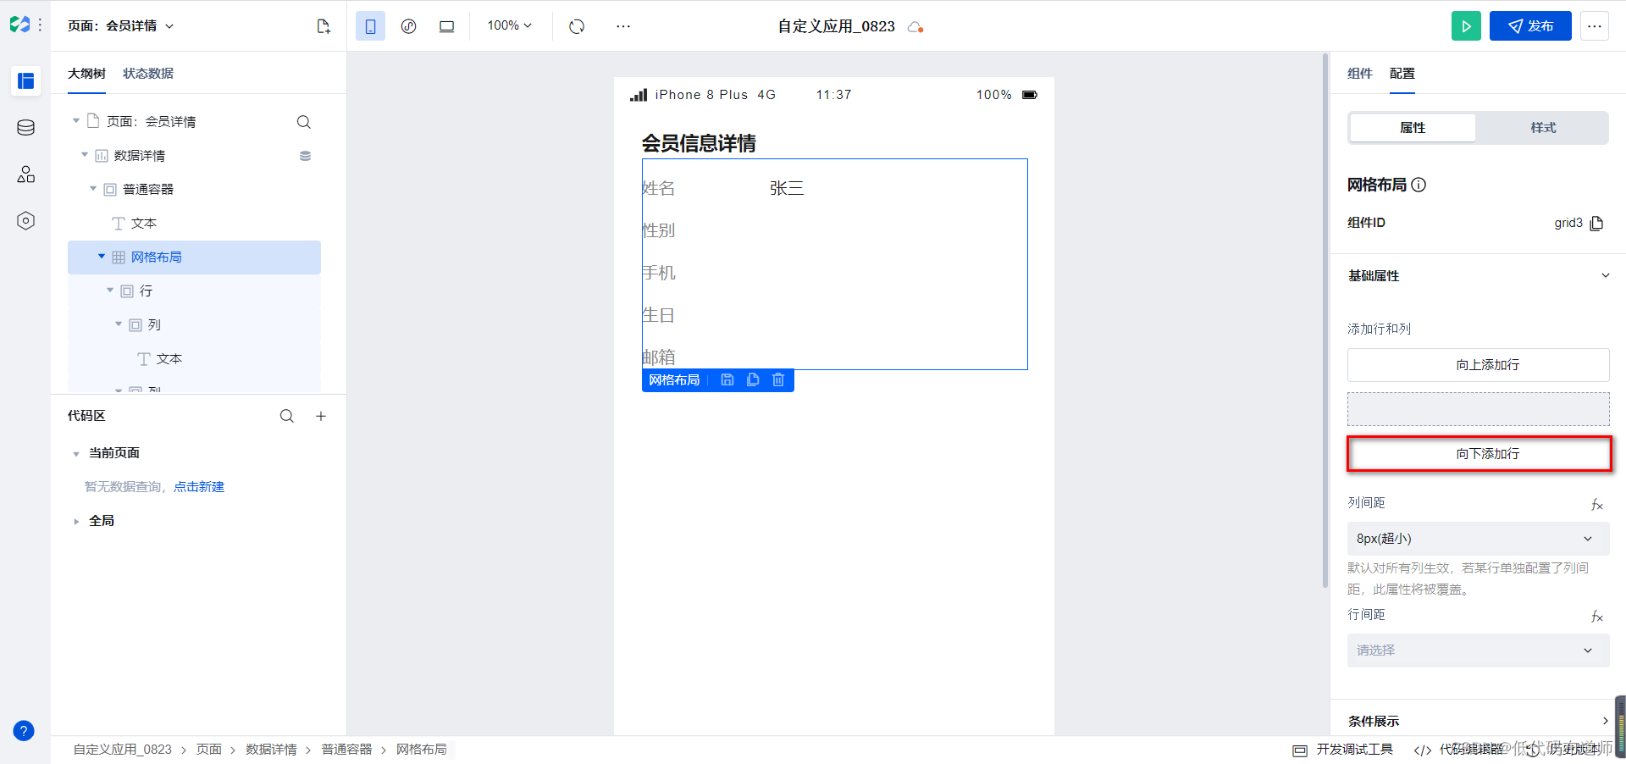
Task: Expand the 条件展示 section
Action: pos(1605,721)
